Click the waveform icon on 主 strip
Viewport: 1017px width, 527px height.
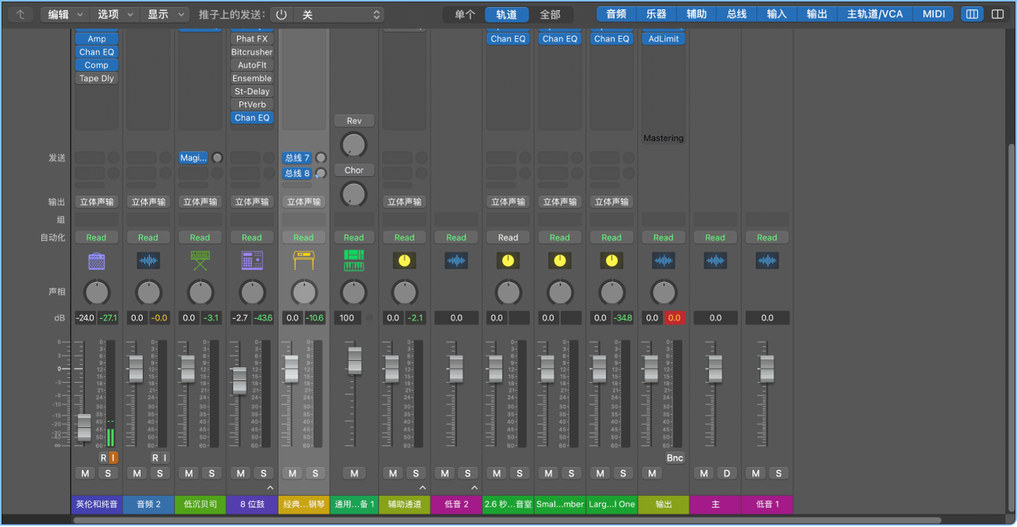coord(715,260)
